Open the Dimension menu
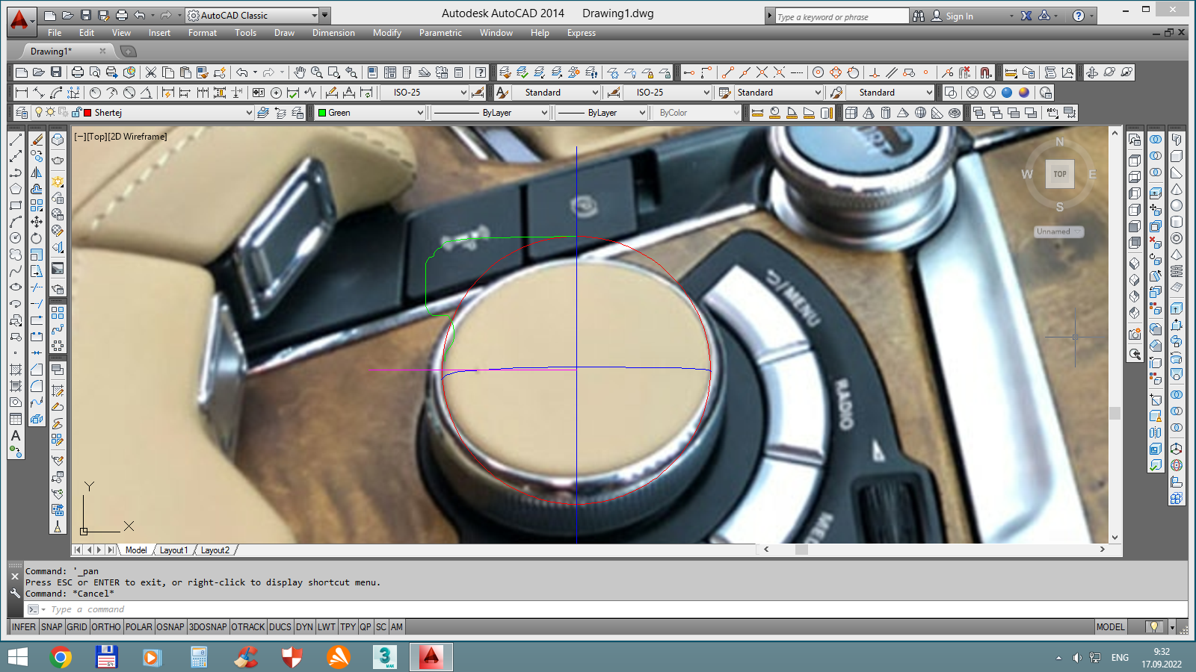 pyautogui.click(x=333, y=33)
